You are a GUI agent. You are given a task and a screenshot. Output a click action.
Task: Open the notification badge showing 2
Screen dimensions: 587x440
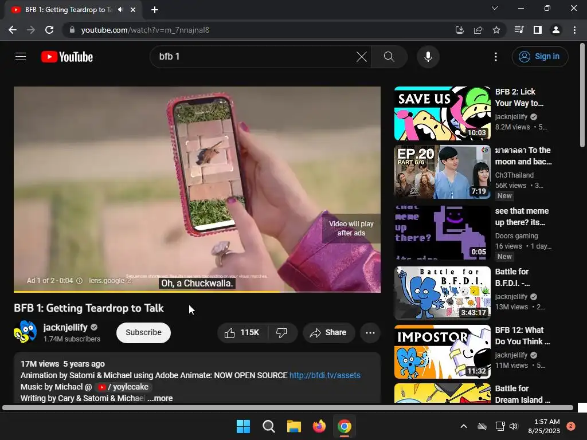(x=571, y=426)
